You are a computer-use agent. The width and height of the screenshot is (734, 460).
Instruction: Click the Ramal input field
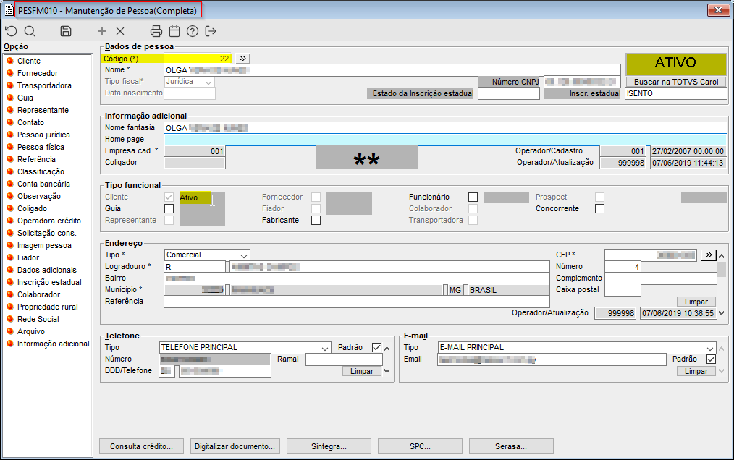pos(344,359)
